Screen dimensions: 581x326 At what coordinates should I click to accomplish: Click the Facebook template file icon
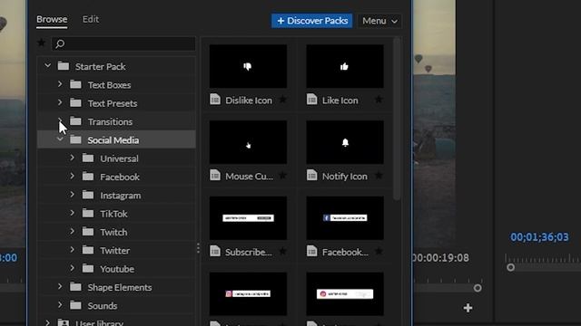[312, 252]
